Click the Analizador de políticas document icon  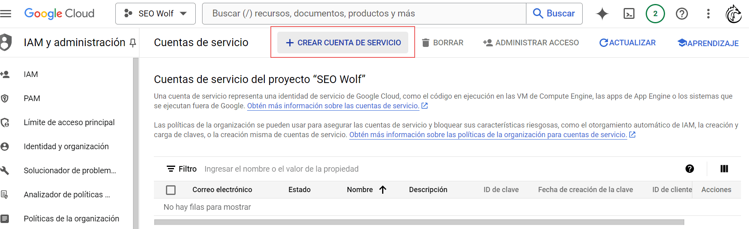click(4, 195)
